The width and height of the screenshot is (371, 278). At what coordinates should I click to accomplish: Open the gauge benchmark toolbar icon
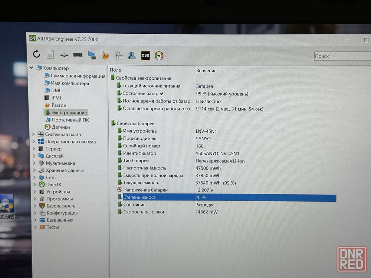point(159,56)
